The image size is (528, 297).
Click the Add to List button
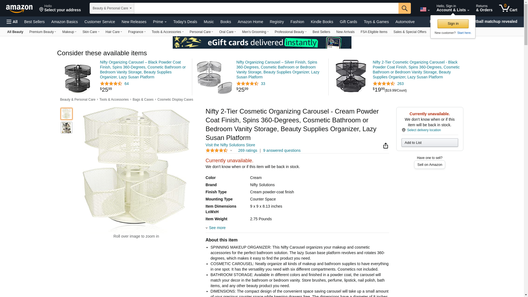tap(430, 142)
